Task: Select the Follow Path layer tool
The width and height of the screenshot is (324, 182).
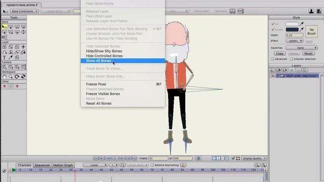Action: (x=5, y=52)
